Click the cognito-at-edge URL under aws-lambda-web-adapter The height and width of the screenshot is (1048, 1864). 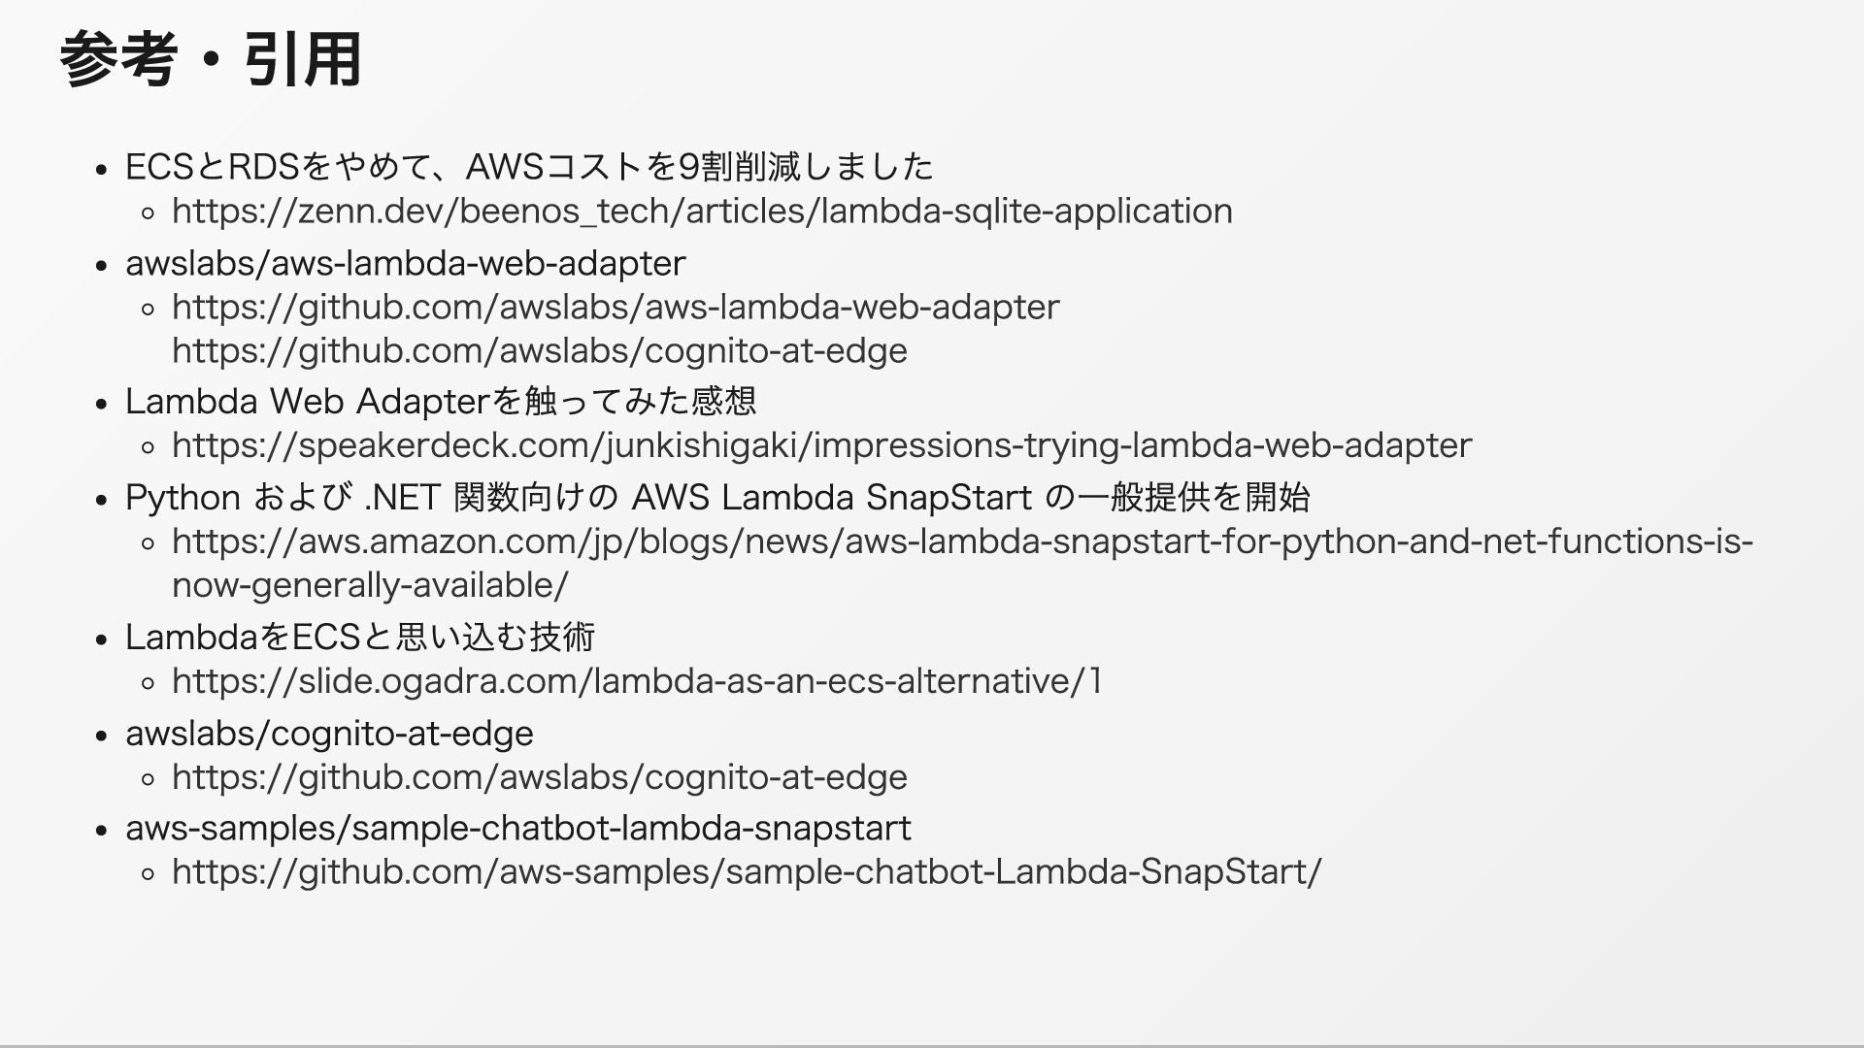(540, 351)
